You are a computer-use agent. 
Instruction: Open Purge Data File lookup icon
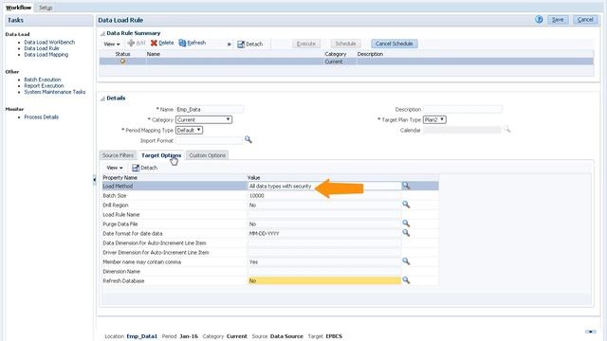point(406,224)
